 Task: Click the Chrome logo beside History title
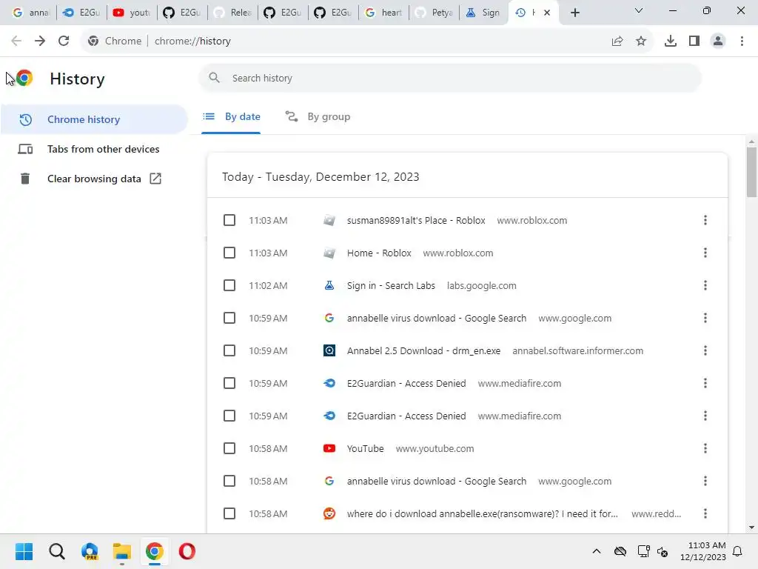click(x=24, y=79)
